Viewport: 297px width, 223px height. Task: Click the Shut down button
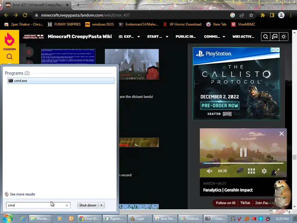[x=88, y=205]
